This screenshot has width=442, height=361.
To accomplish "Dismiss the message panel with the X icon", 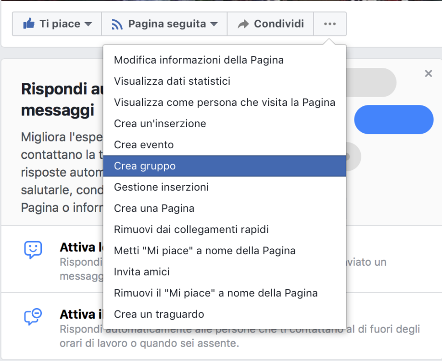I will point(428,74).
